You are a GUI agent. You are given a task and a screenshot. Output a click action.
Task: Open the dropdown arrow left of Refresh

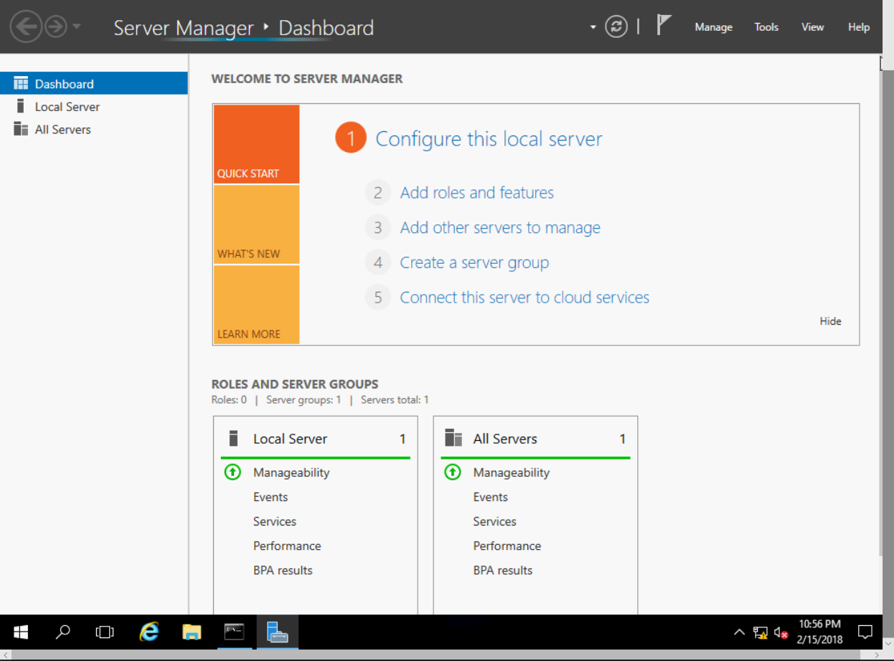(x=593, y=27)
